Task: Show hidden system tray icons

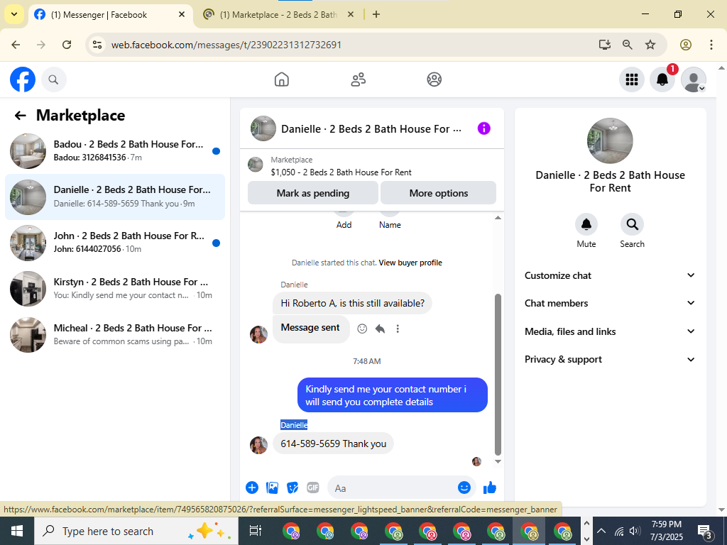Action: point(601,531)
